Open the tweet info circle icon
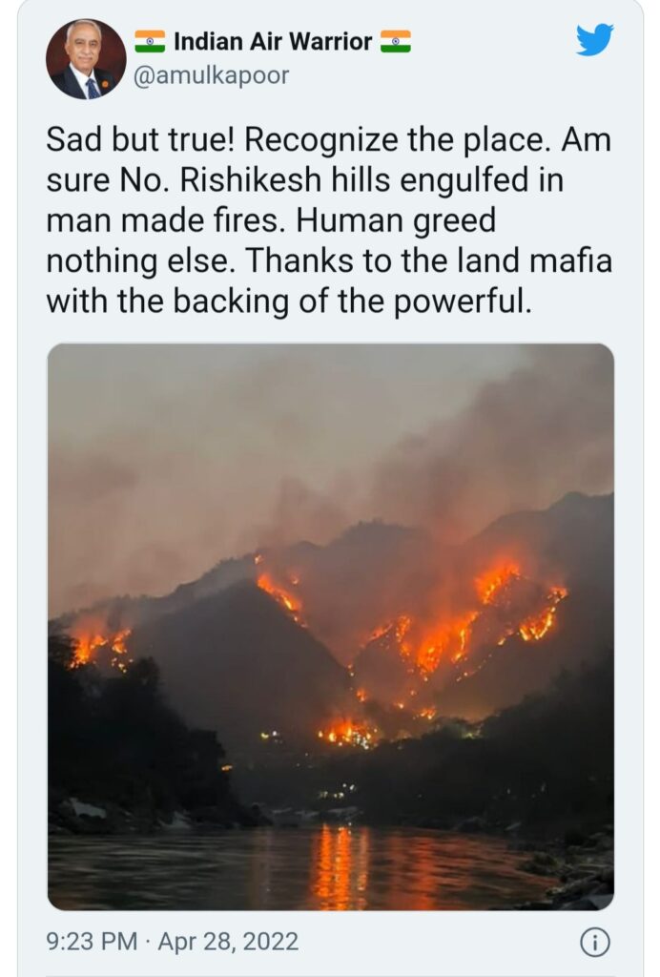 click(x=594, y=942)
